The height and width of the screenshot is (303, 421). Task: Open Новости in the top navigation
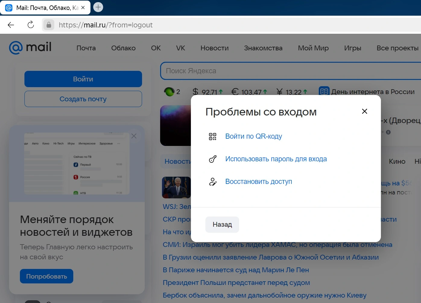coord(214,48)
